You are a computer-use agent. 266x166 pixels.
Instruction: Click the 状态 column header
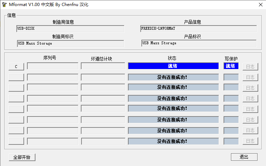pos(172,58)
